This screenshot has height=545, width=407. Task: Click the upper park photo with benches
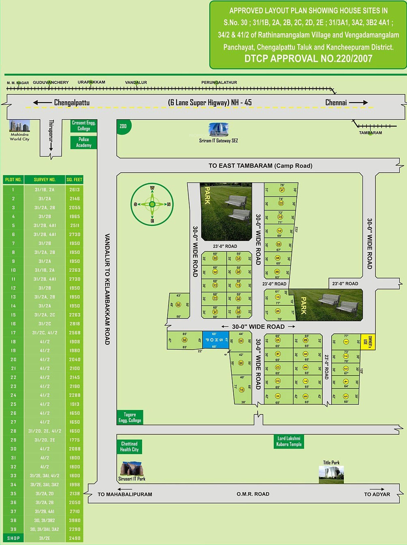tap(226, 211)
